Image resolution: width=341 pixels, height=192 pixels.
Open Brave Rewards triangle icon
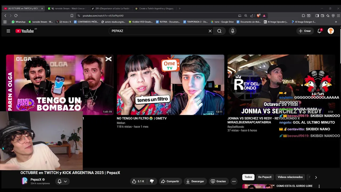(x=264, y=16)
